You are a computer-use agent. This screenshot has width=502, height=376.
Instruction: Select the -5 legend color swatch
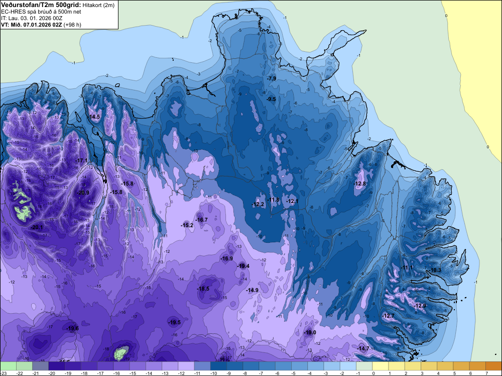point(300,366)
